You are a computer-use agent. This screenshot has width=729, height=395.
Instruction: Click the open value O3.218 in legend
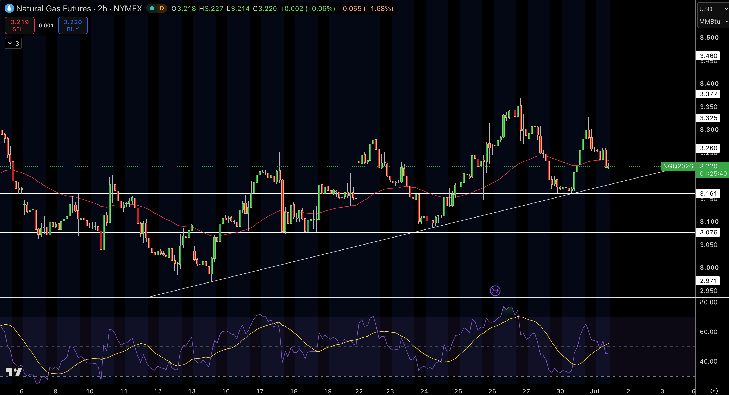pos(184,9)
